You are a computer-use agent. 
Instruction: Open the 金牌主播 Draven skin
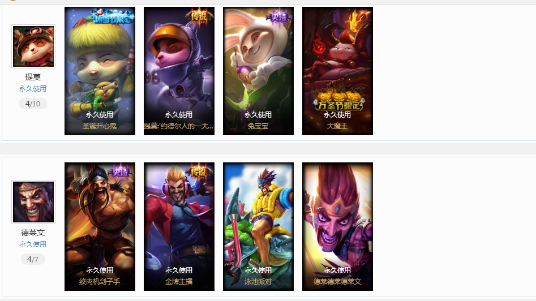[179, 226]
